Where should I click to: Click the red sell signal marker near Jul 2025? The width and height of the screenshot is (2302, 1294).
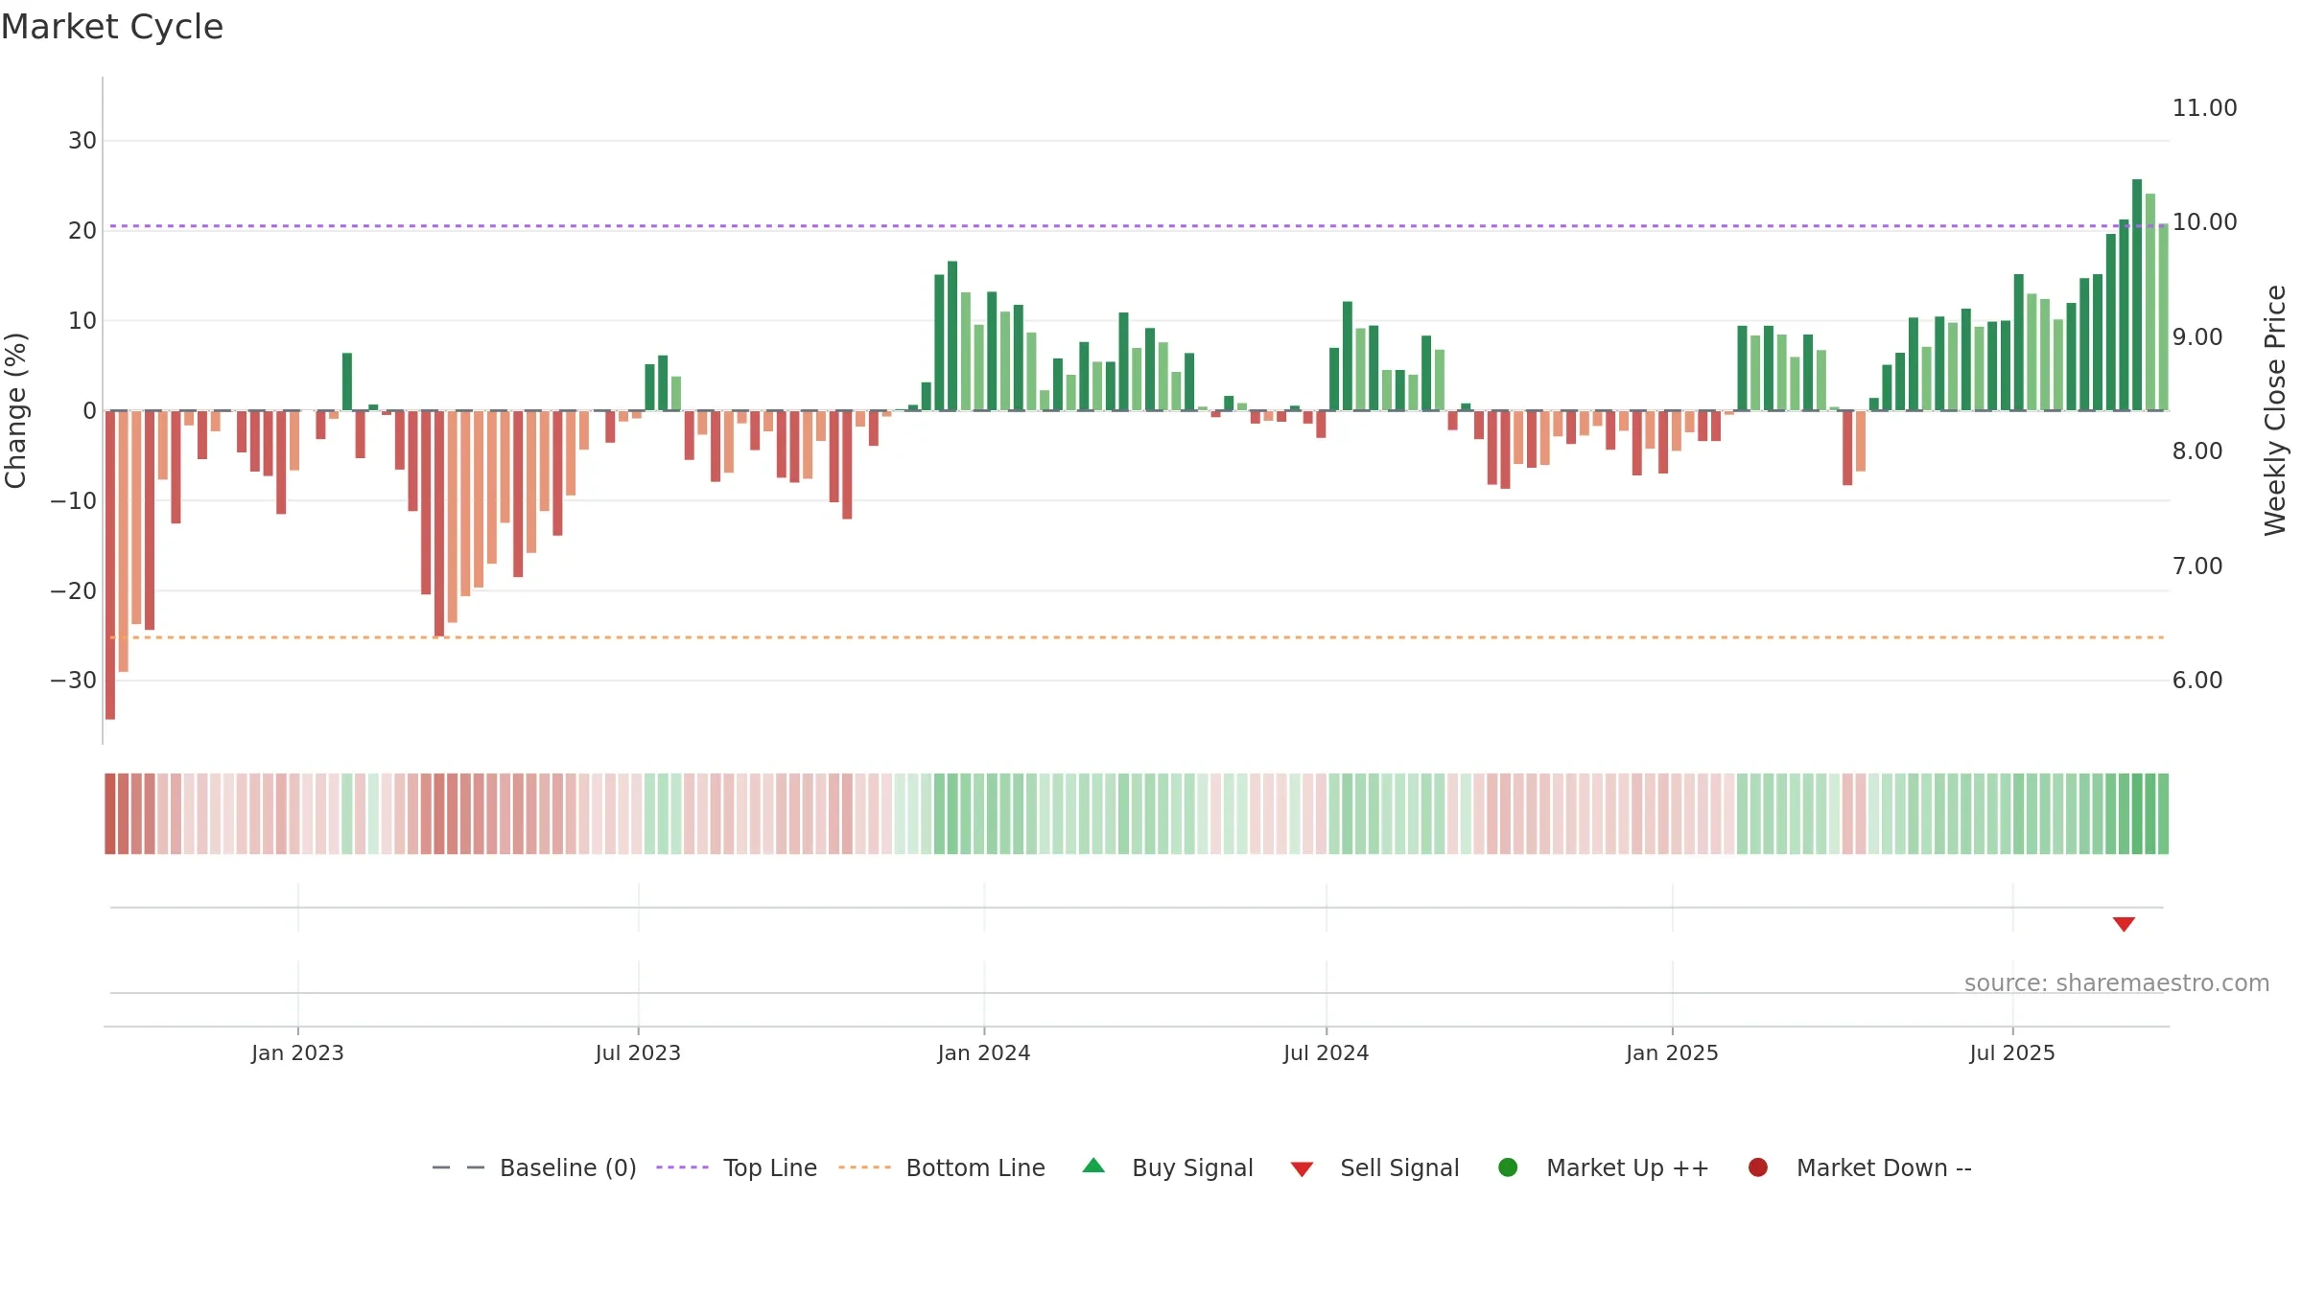click(2124, 924)
